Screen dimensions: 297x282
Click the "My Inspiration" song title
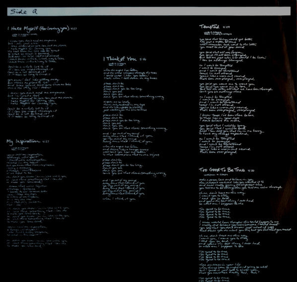pyautogui.click(x=23, y=142)
